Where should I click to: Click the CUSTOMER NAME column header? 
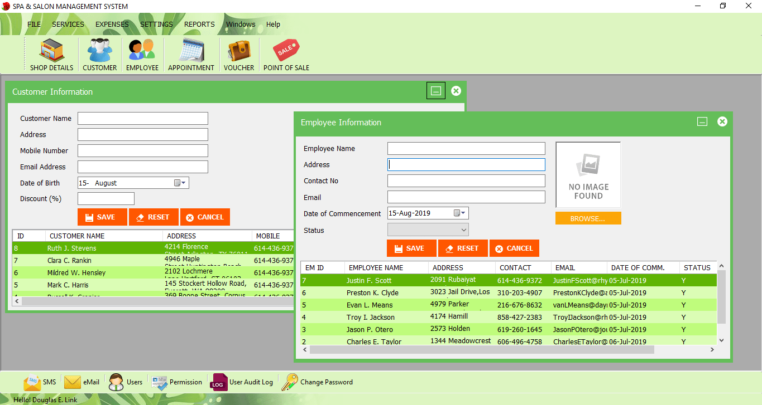103,236
